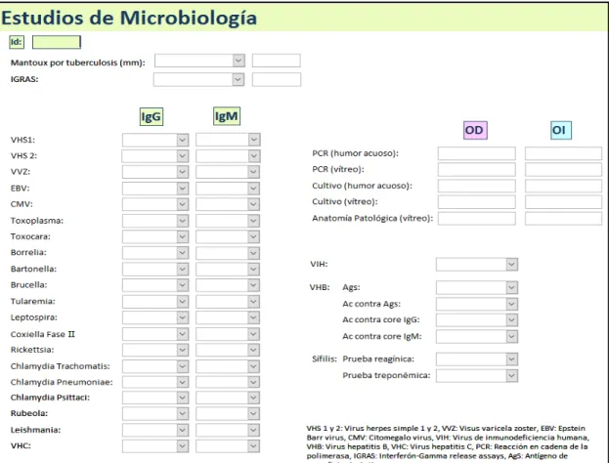
Task: Click the VHB: label
Action: [x=320, y=287]
